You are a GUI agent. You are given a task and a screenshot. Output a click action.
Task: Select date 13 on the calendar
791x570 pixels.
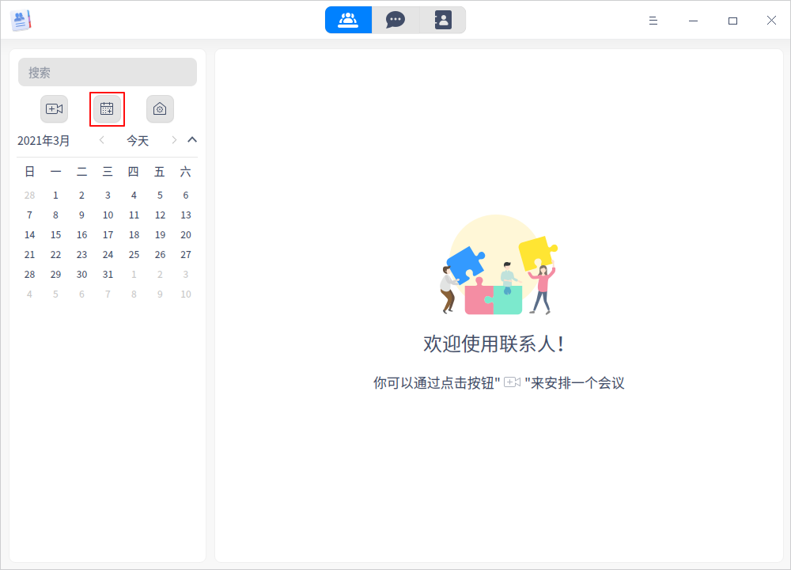186,215
